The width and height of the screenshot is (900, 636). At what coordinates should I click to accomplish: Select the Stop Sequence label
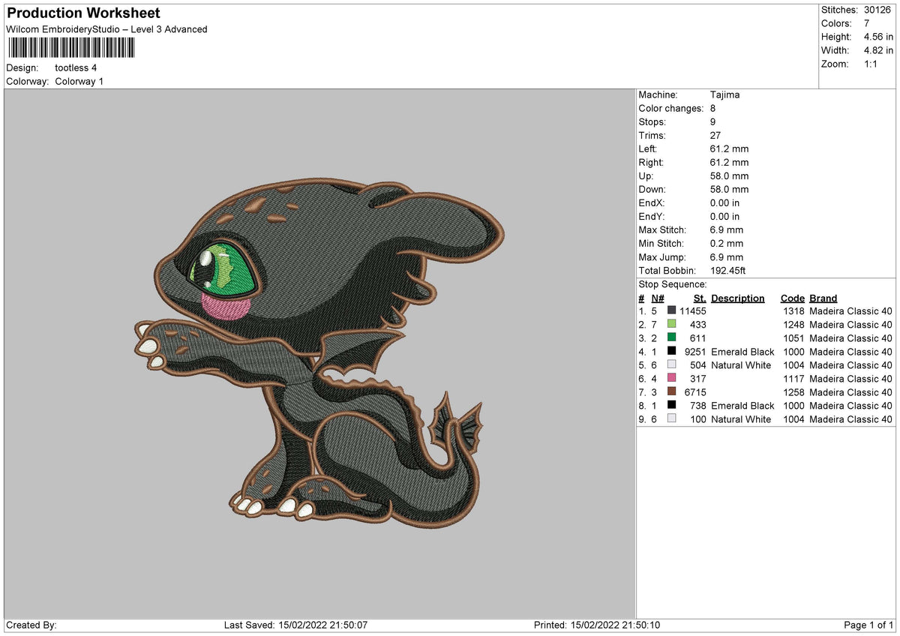673,284
